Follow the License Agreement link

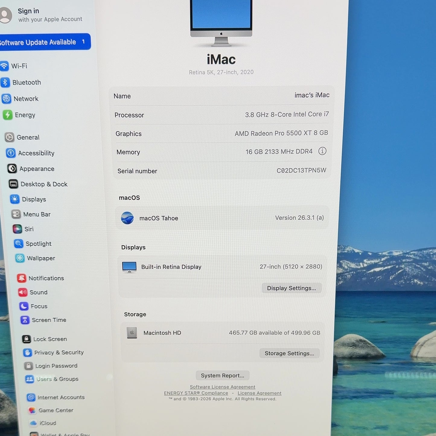coord(259,393)
